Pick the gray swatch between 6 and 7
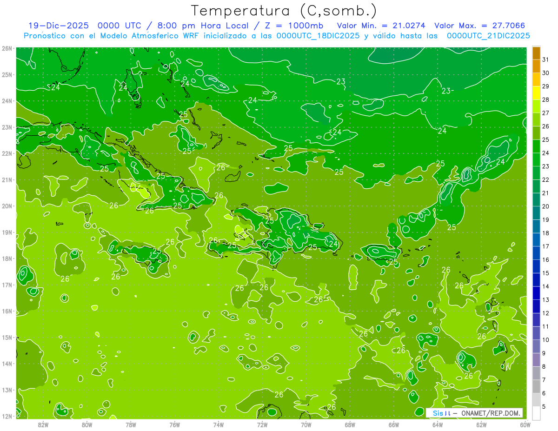The image size is (558, 431). tap(536, 386)
